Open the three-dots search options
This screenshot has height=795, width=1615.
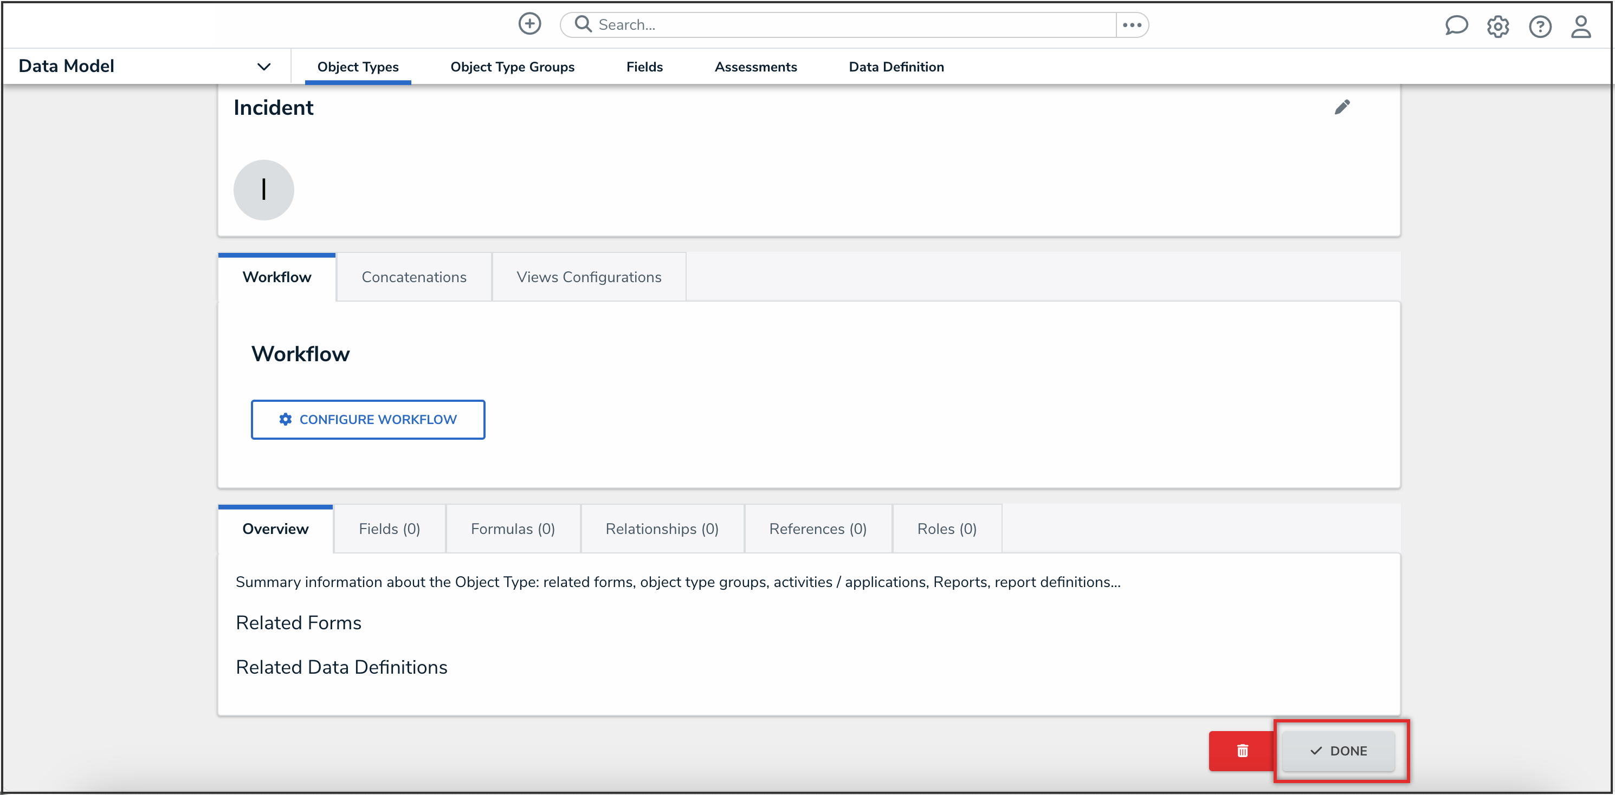tap(1132, 25)
